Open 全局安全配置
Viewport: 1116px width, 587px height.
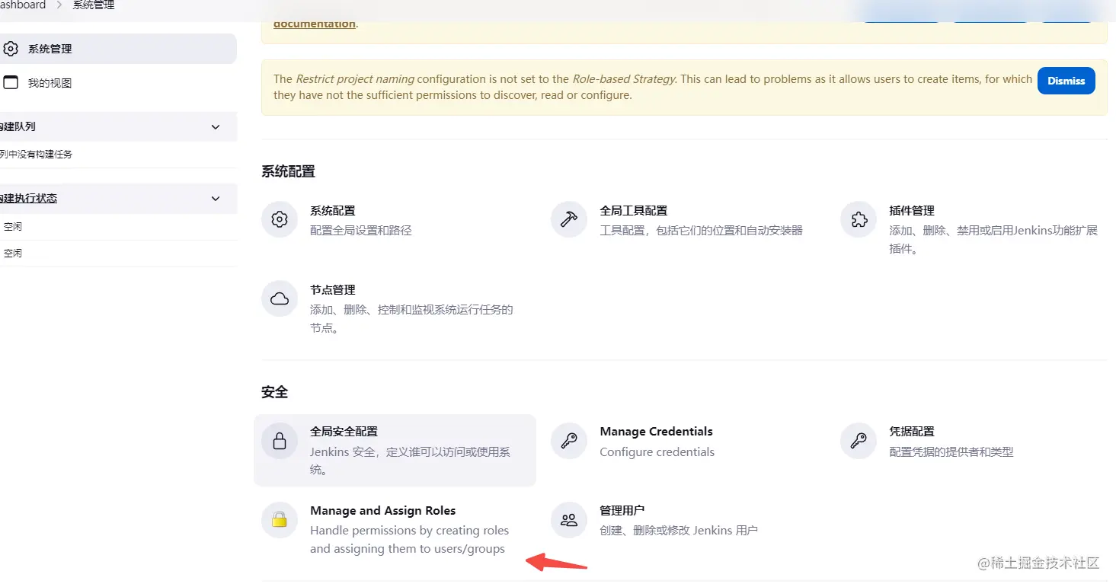(395, 450)
